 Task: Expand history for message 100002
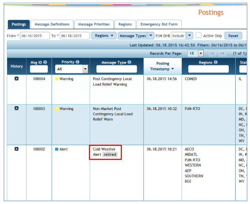[x=16, y=149]
